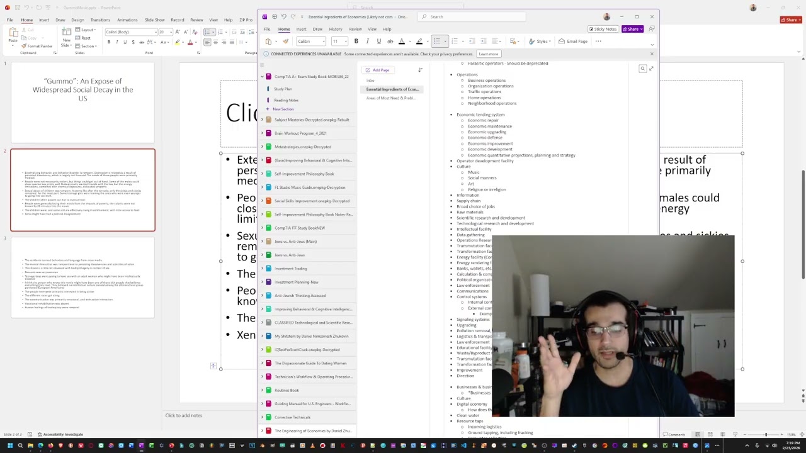Screen dimensions: 806x453
Task: Open PowerPoint Layout dropdown
Action: [87, 30]
